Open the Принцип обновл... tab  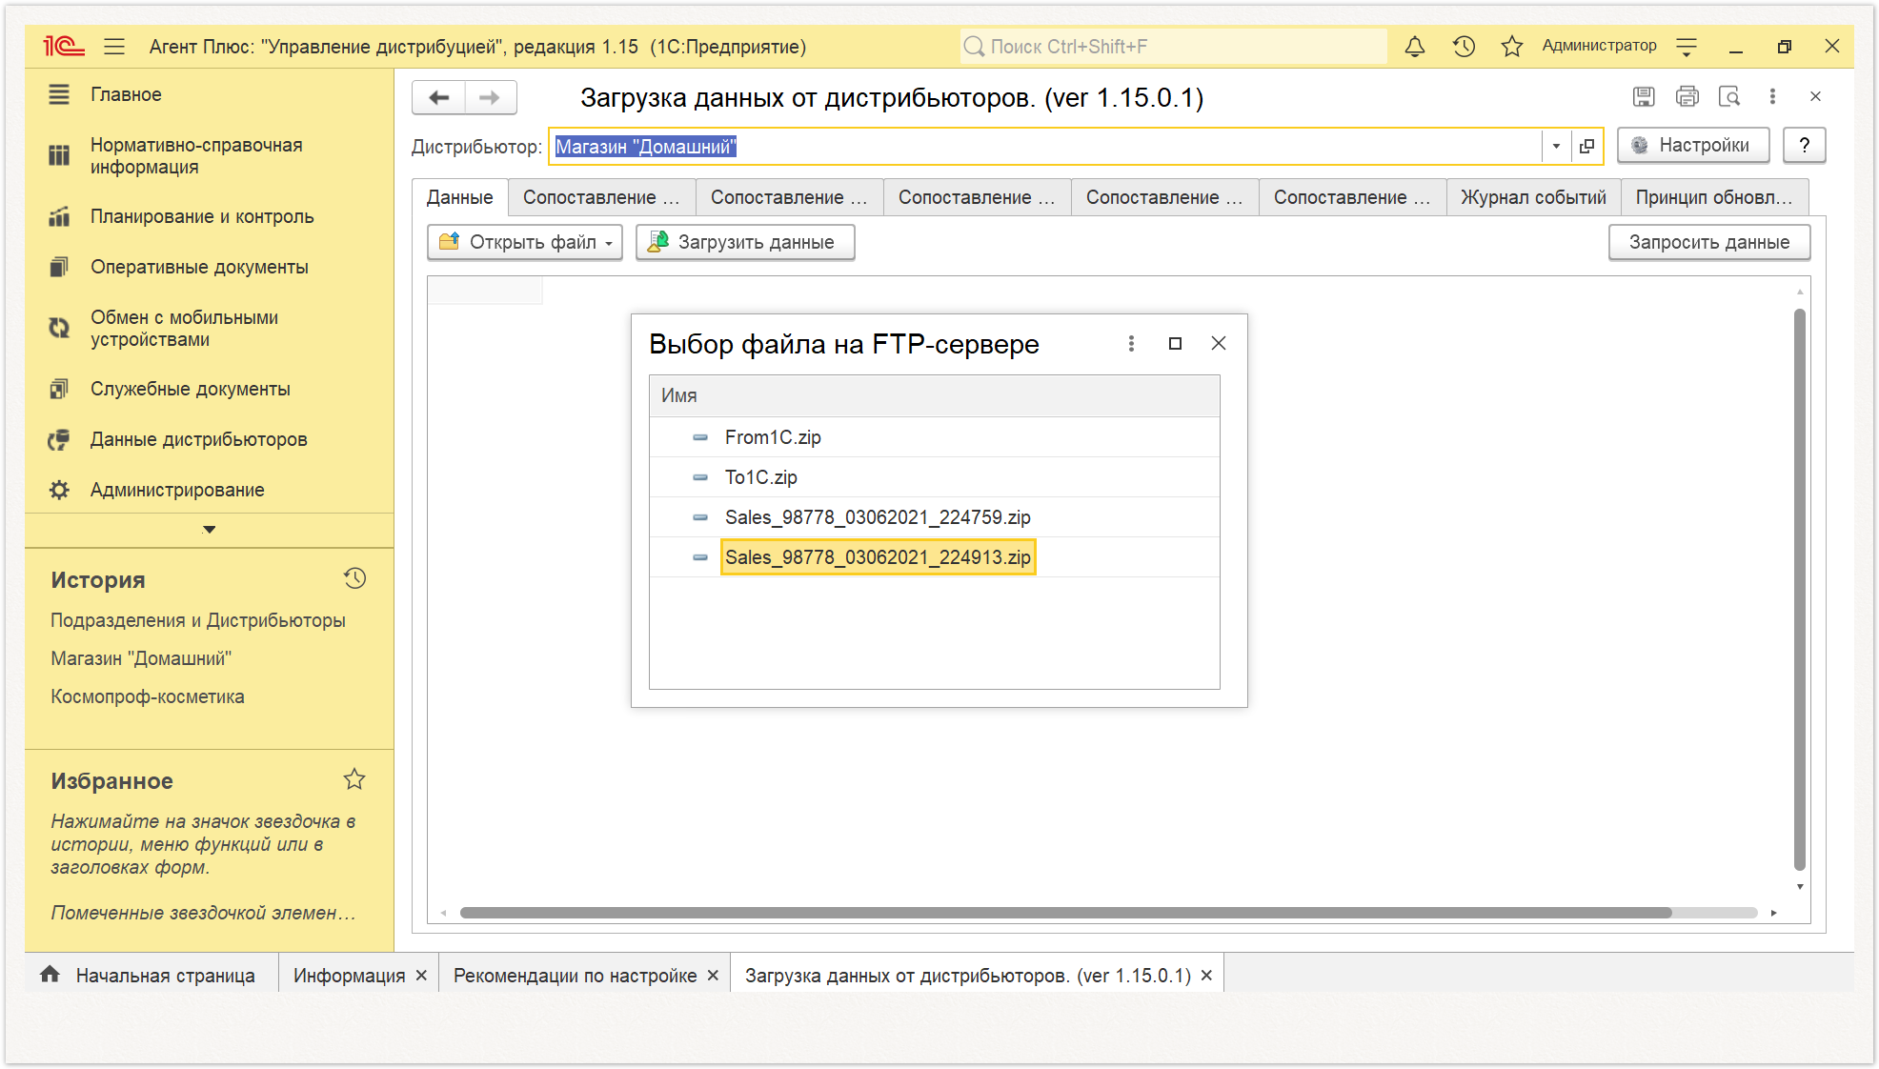tap(1714, 197)
